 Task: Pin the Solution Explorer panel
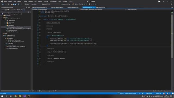pyautogui.click(x=28, y=7)
